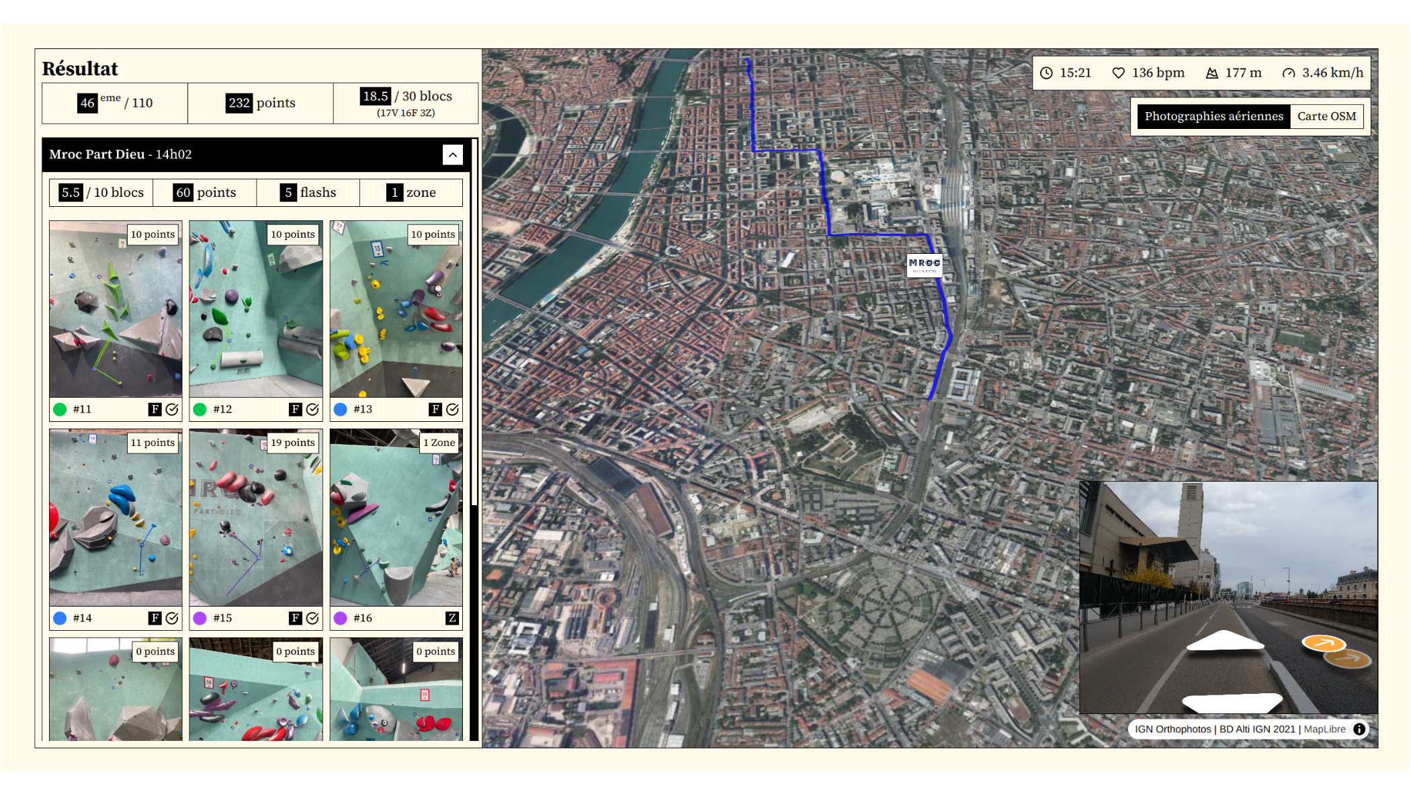Click the white forward arrow in street view
Viewport: 1411px width, 794px height.
point(1225,641)
